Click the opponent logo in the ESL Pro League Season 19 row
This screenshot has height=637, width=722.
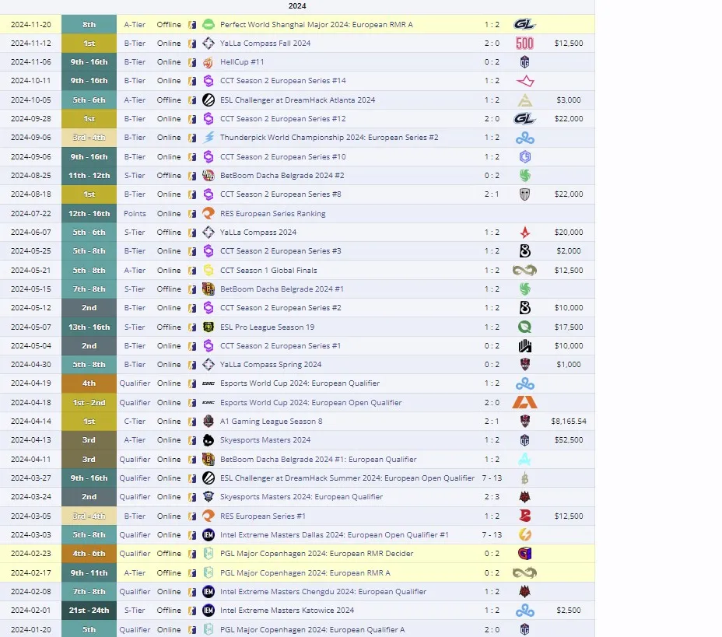coord(525,327)
